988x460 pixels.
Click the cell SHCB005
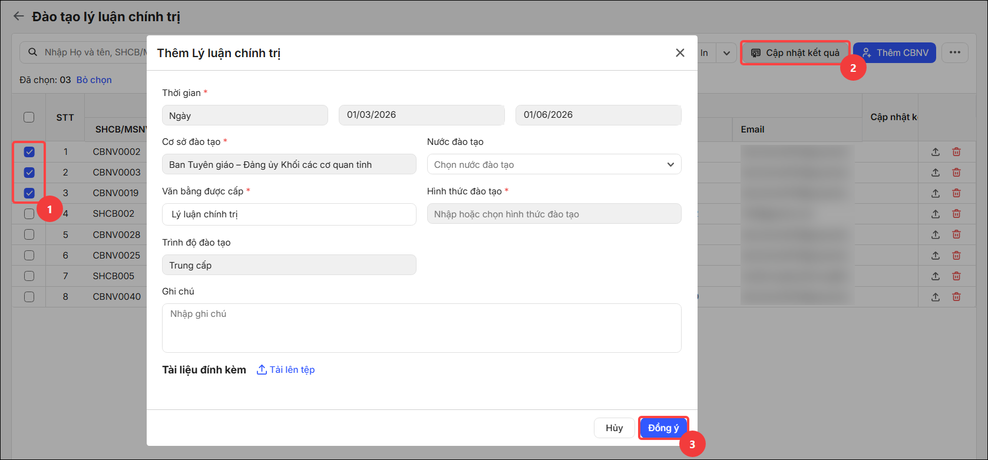[x=114, y=276]
